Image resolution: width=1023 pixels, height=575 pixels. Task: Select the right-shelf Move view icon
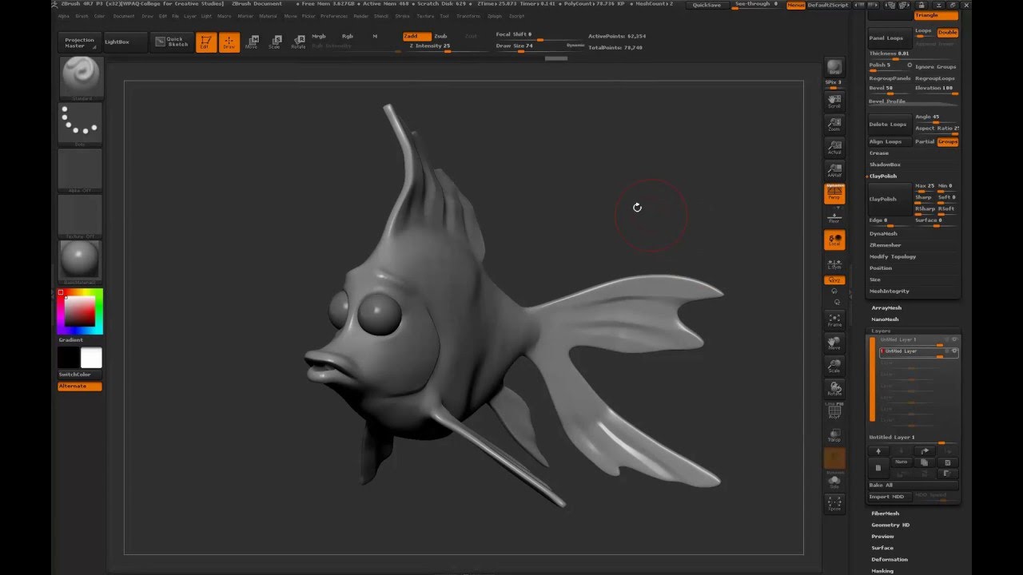(x=834, y=343)
